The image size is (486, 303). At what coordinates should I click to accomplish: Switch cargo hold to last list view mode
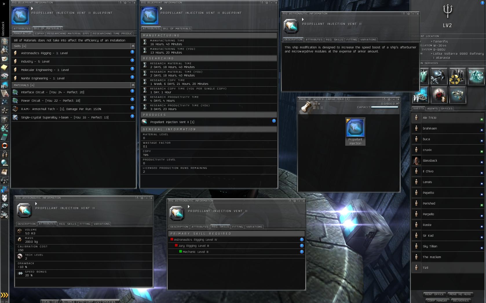(322, 108)
